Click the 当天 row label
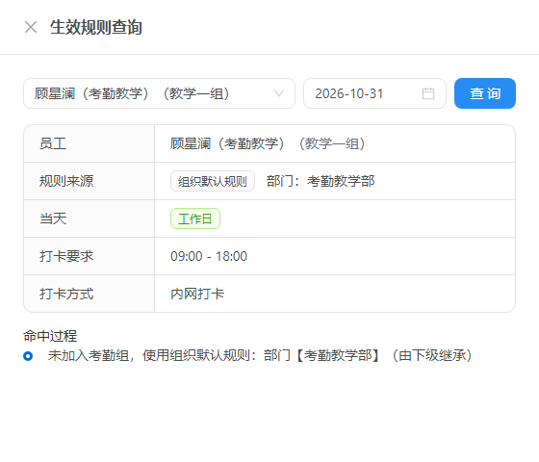This screenshot has height=462, width=539. [53, 218]
